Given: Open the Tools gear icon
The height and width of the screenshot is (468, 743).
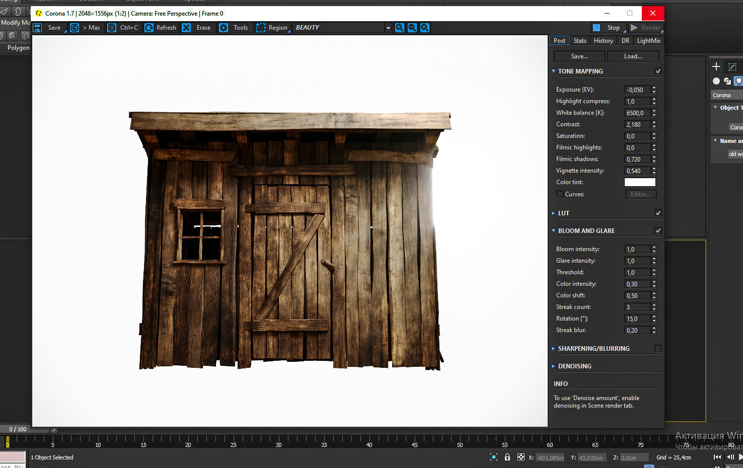Looking at the screenshot, I should coord(224,28).
